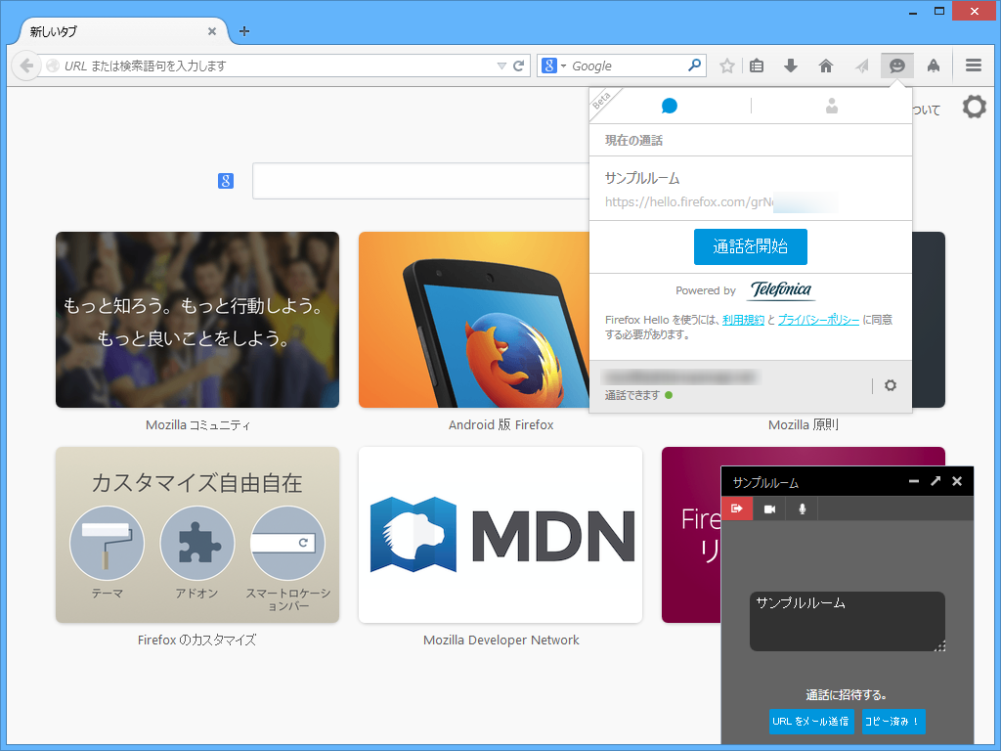
Task: Open Hello account settings gear next to status
Action: [890, 385]
